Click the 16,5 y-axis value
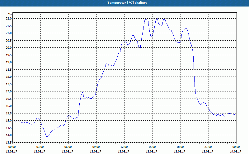The height and width of the screenshot is (155, 249). tap(9, 99)
